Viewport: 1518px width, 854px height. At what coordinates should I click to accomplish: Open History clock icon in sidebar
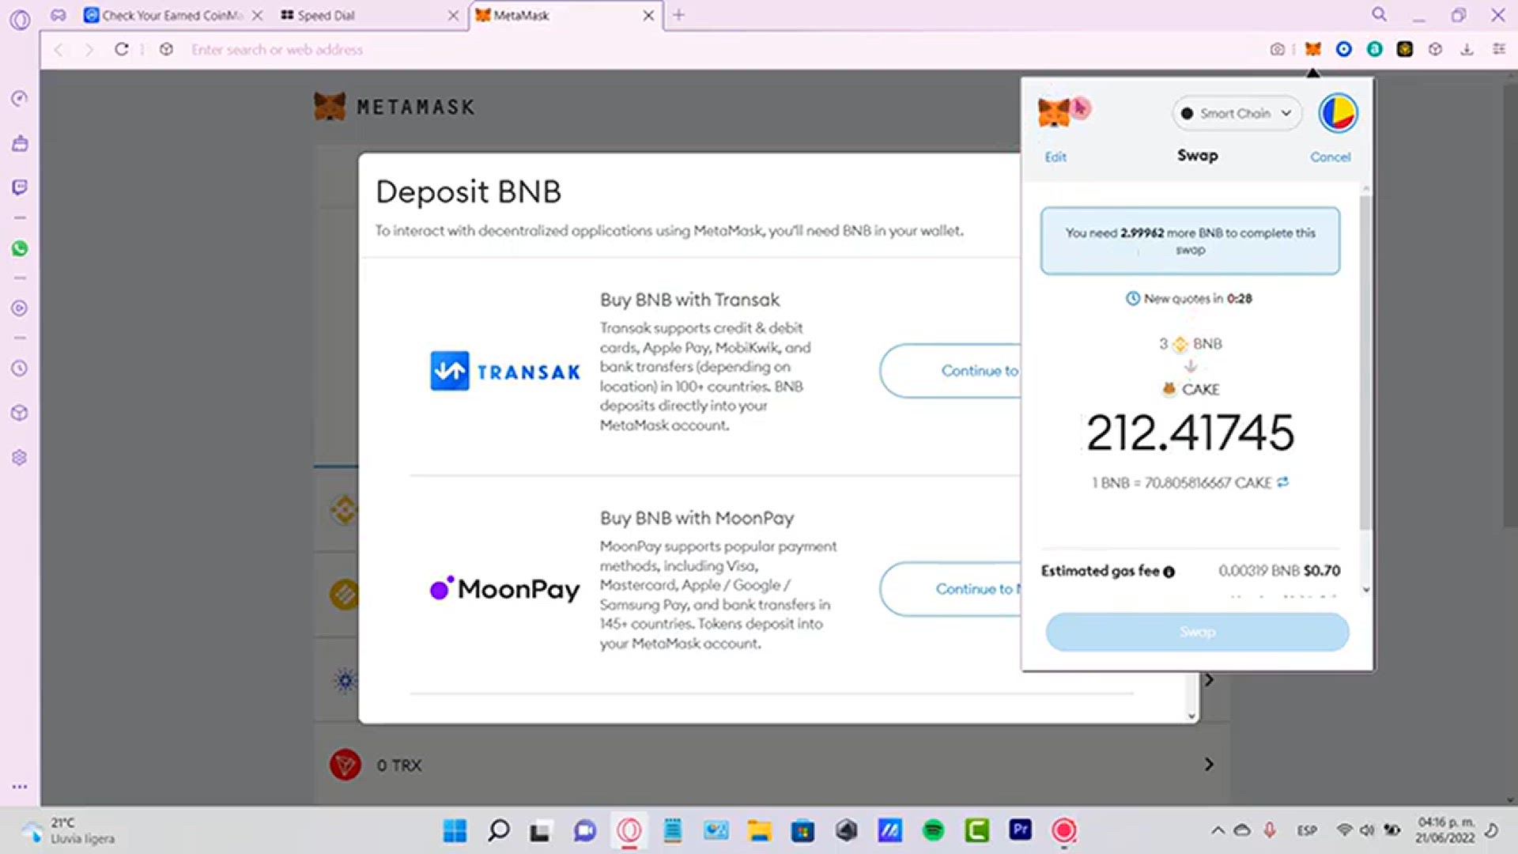pos(20,368)
